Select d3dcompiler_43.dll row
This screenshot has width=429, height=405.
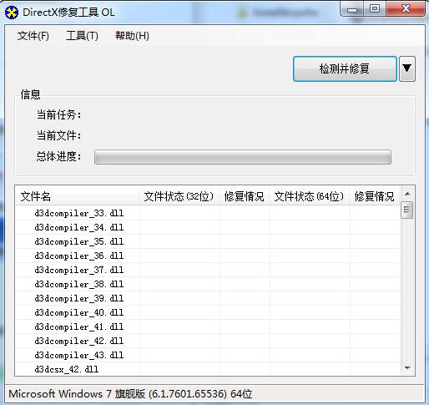pyautogui.click(x=208, y=355)
